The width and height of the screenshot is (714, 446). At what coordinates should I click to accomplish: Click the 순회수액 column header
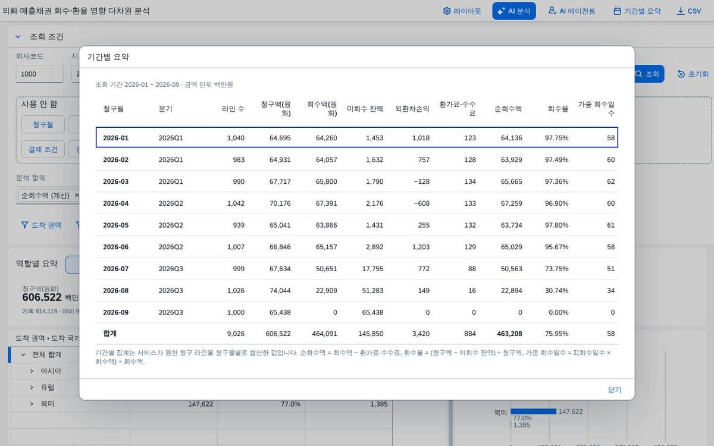coord(508,109)
